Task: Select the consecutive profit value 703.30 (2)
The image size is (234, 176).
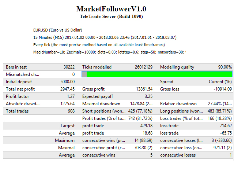Action: pos(143,148)
